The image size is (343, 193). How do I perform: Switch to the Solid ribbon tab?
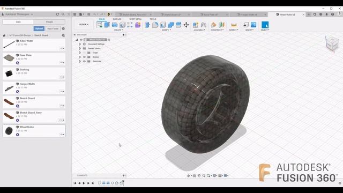click(x=102, y=19)
